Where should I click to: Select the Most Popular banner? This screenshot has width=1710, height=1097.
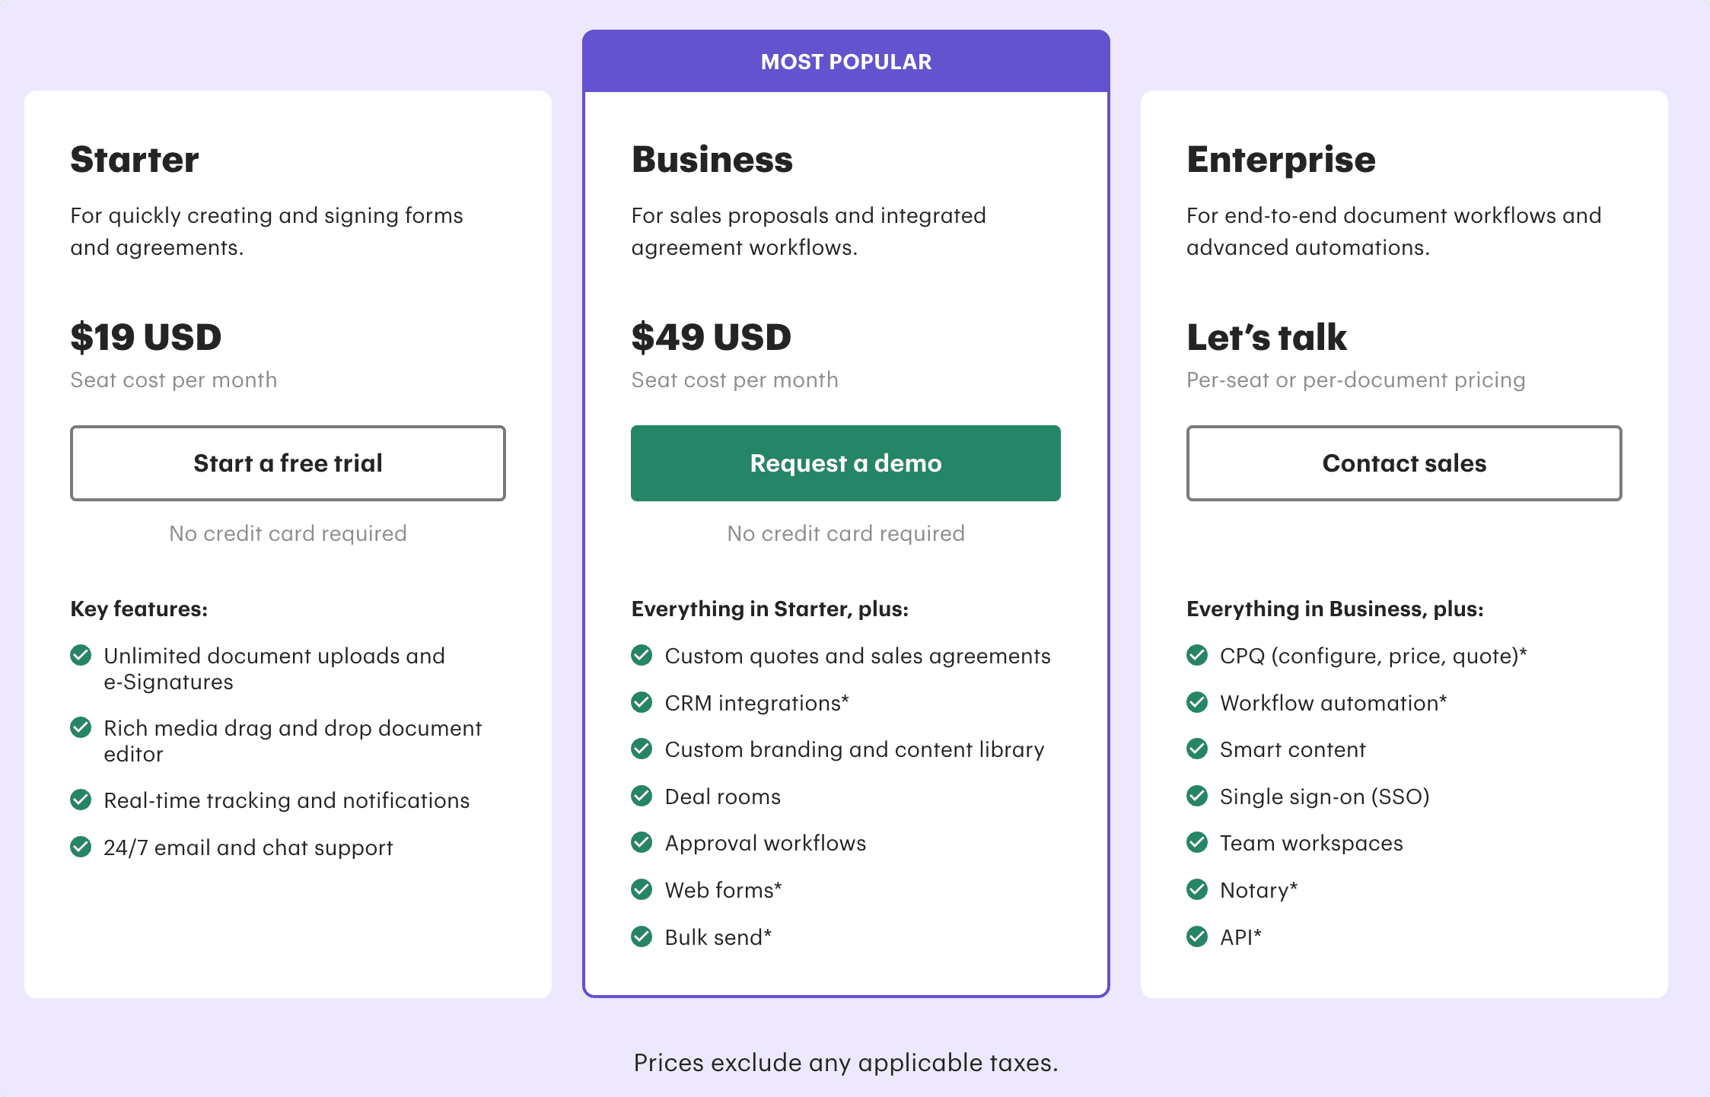[845, 62]
